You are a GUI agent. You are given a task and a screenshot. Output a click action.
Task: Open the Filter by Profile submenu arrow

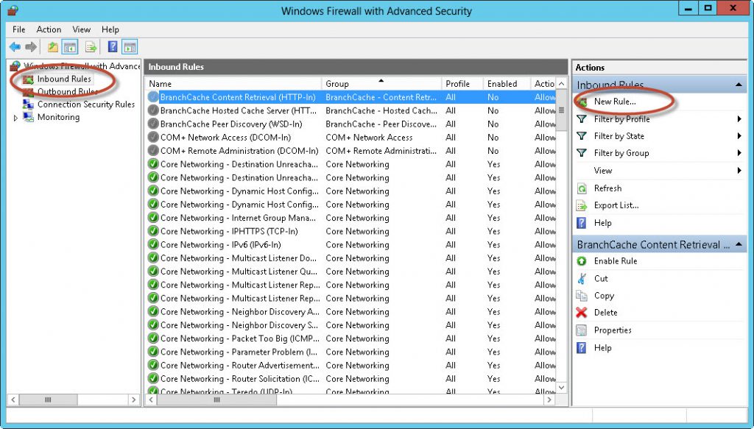[739, 119]
